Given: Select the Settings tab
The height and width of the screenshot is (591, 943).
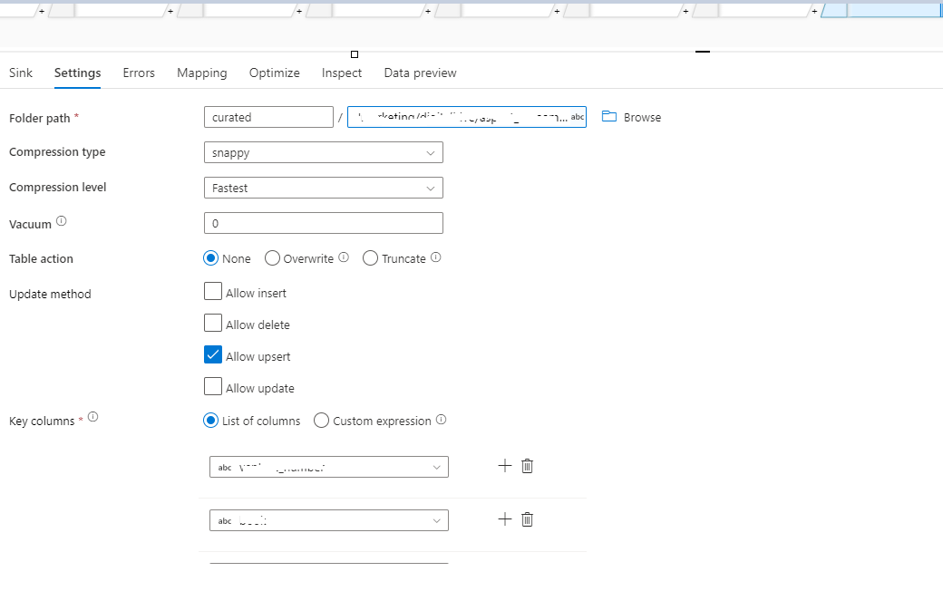Looking at the screenshot, I should point(78,73).
